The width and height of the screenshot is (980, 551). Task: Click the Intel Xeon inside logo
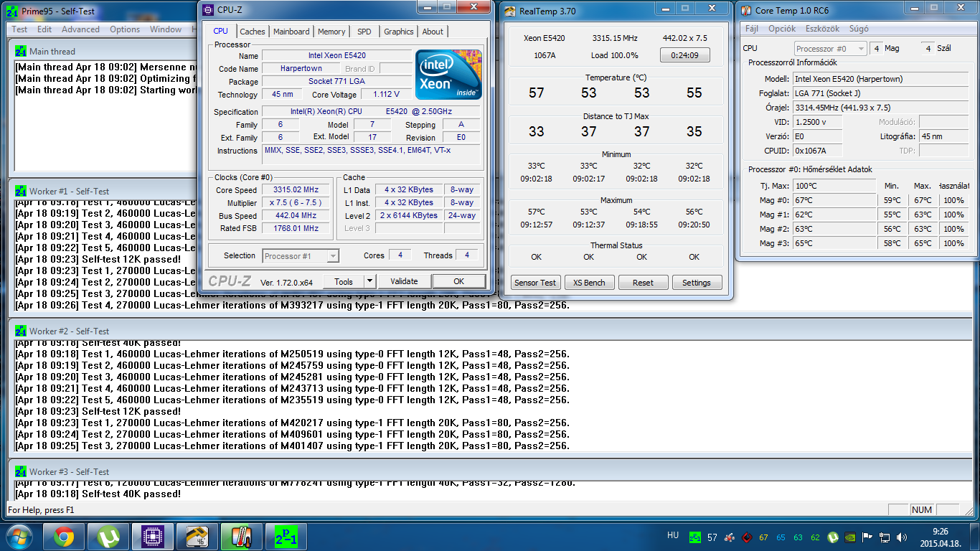pos(448,75)
